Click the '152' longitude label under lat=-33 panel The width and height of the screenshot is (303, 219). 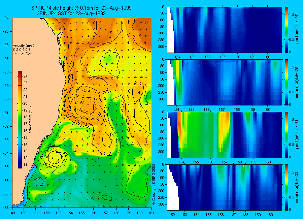172,215
